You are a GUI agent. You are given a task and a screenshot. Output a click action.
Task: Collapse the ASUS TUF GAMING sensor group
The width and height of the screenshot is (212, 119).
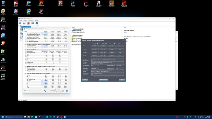coord(24,74)
